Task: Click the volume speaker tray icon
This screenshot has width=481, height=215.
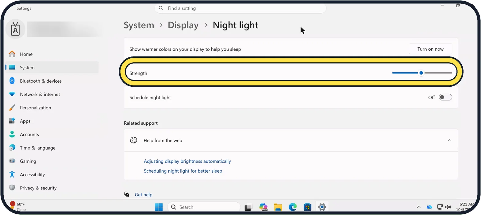Action: (x=448, y=207)
